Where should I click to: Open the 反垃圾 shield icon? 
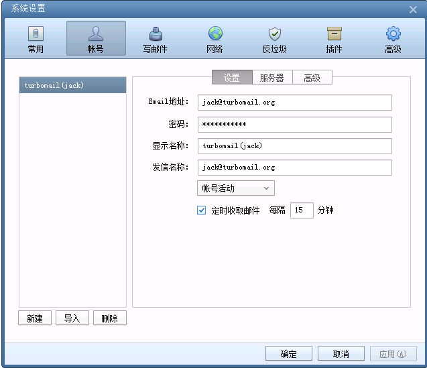coord(274,39)
